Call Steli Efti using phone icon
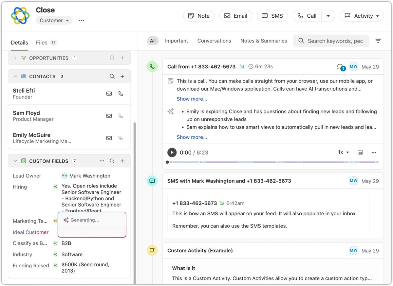393x286 pixels. coord(121,94)
